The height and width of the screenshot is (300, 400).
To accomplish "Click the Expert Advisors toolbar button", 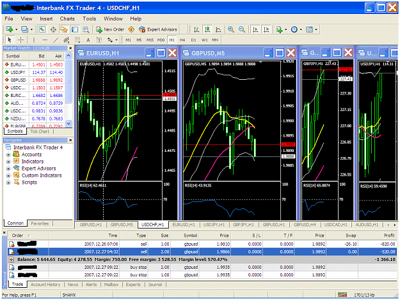I will pyautogui.click(x=158, y=29).
